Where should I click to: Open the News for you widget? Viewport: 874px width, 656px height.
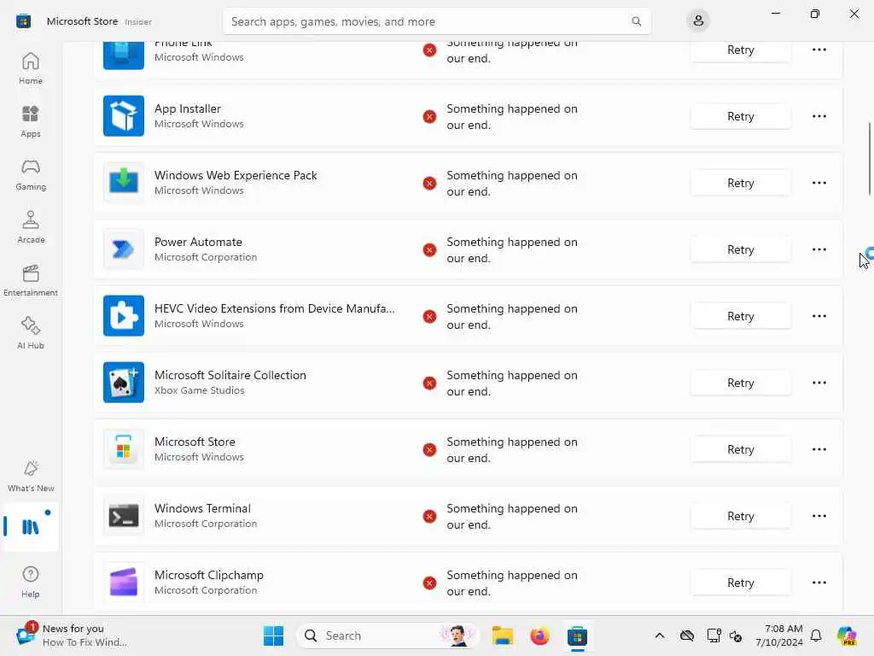(x=73, y=635)
